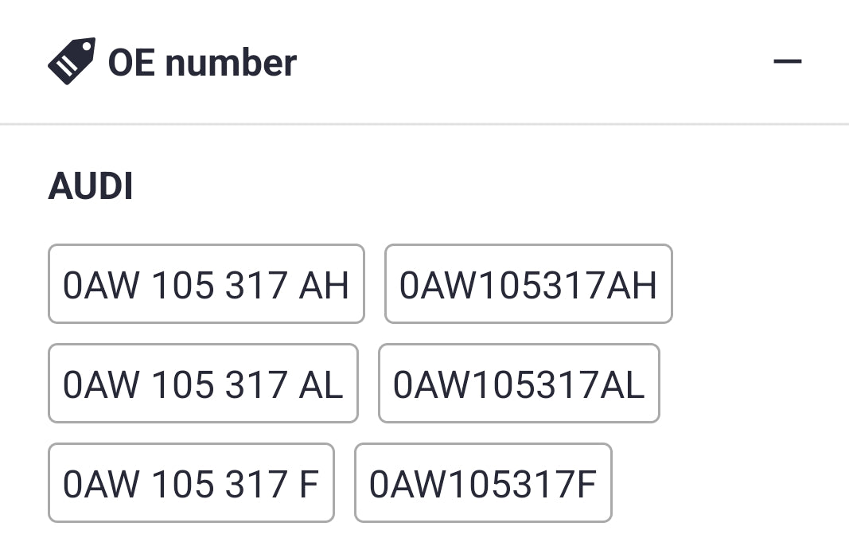The width and height of the screenshot is (849, 546).
Task: Select OE number 0AW 105 317 AH
Action: tap(206, 284)
